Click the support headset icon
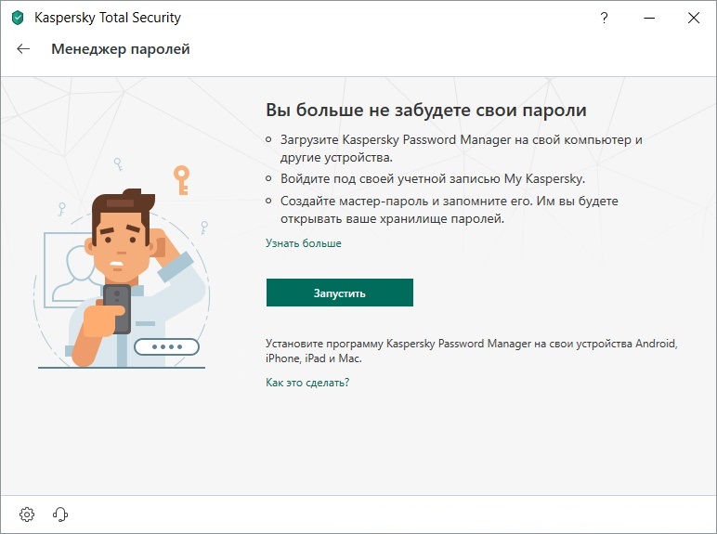 [x=60, y=514]
